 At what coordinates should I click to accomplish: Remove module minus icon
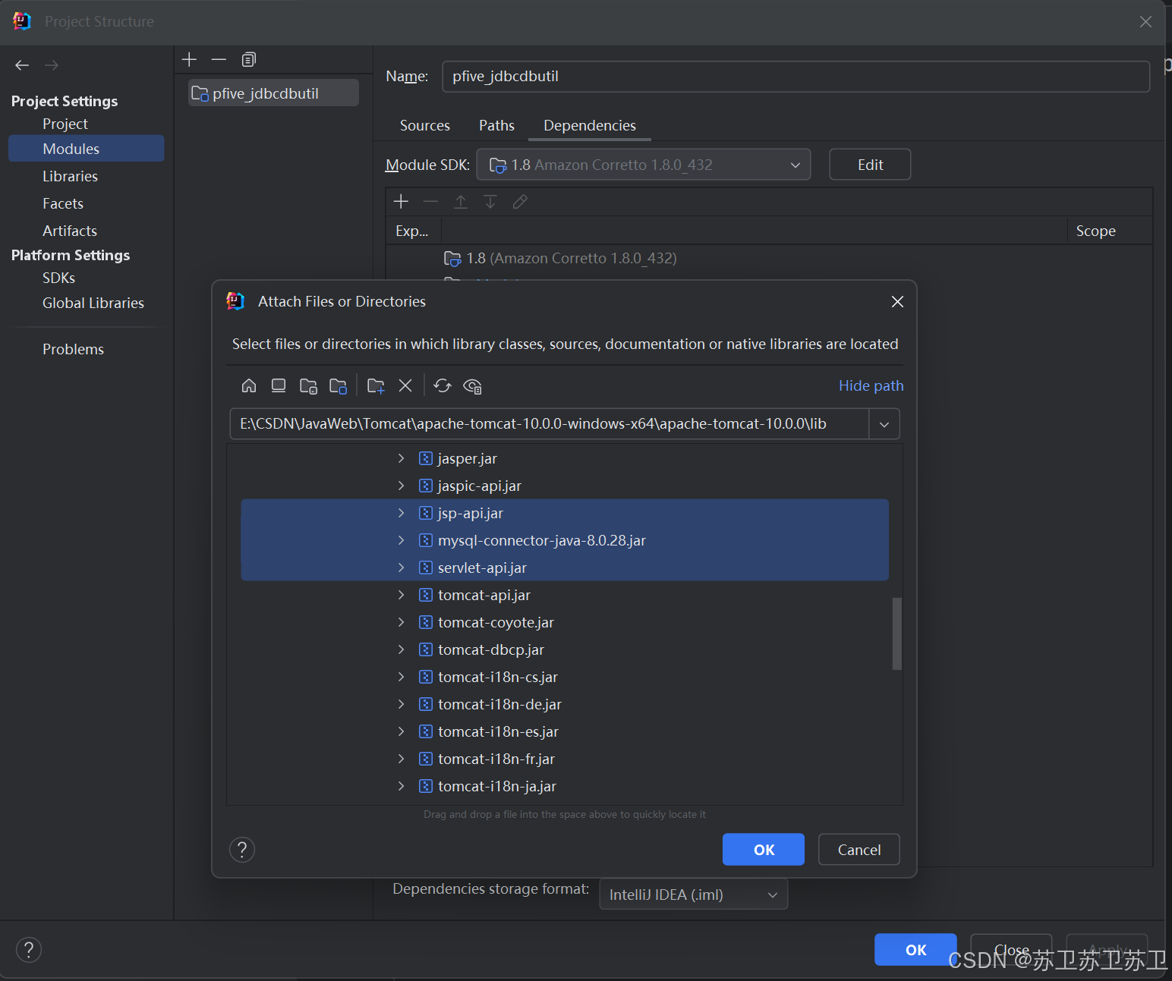click(x=219, y=59)
